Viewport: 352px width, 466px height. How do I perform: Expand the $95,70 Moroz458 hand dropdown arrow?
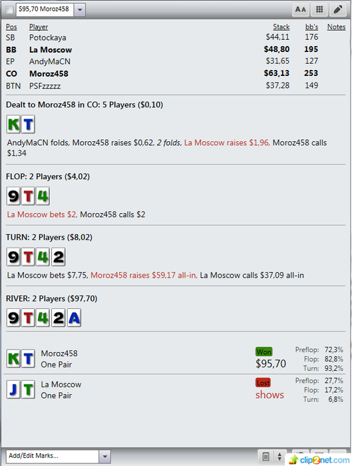click(80, 10)
